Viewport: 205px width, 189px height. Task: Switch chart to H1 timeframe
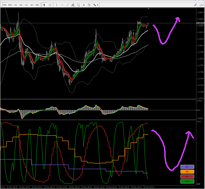15,5
